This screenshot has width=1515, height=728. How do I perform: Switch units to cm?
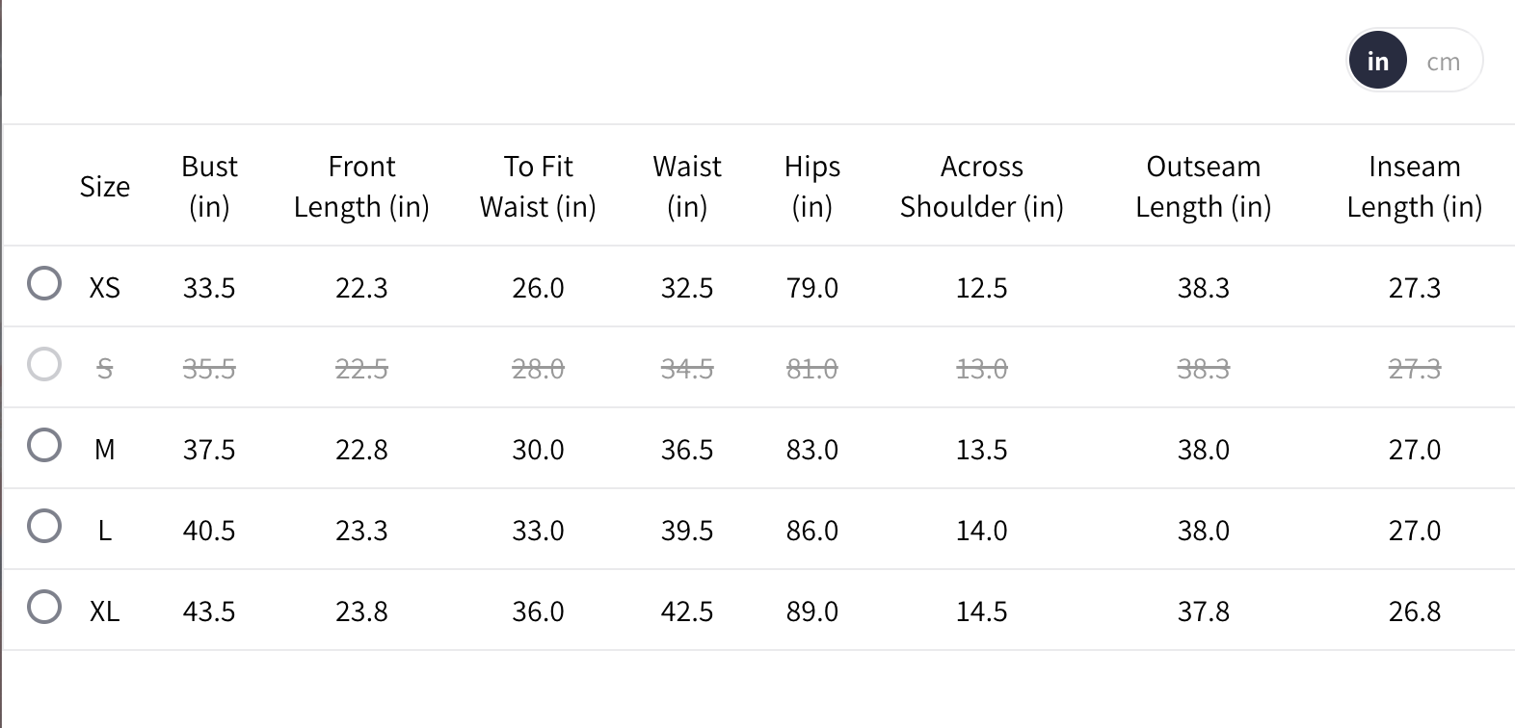click(1443, 62)
